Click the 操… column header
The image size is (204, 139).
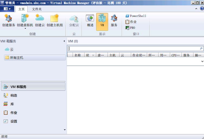coord(199,55)
